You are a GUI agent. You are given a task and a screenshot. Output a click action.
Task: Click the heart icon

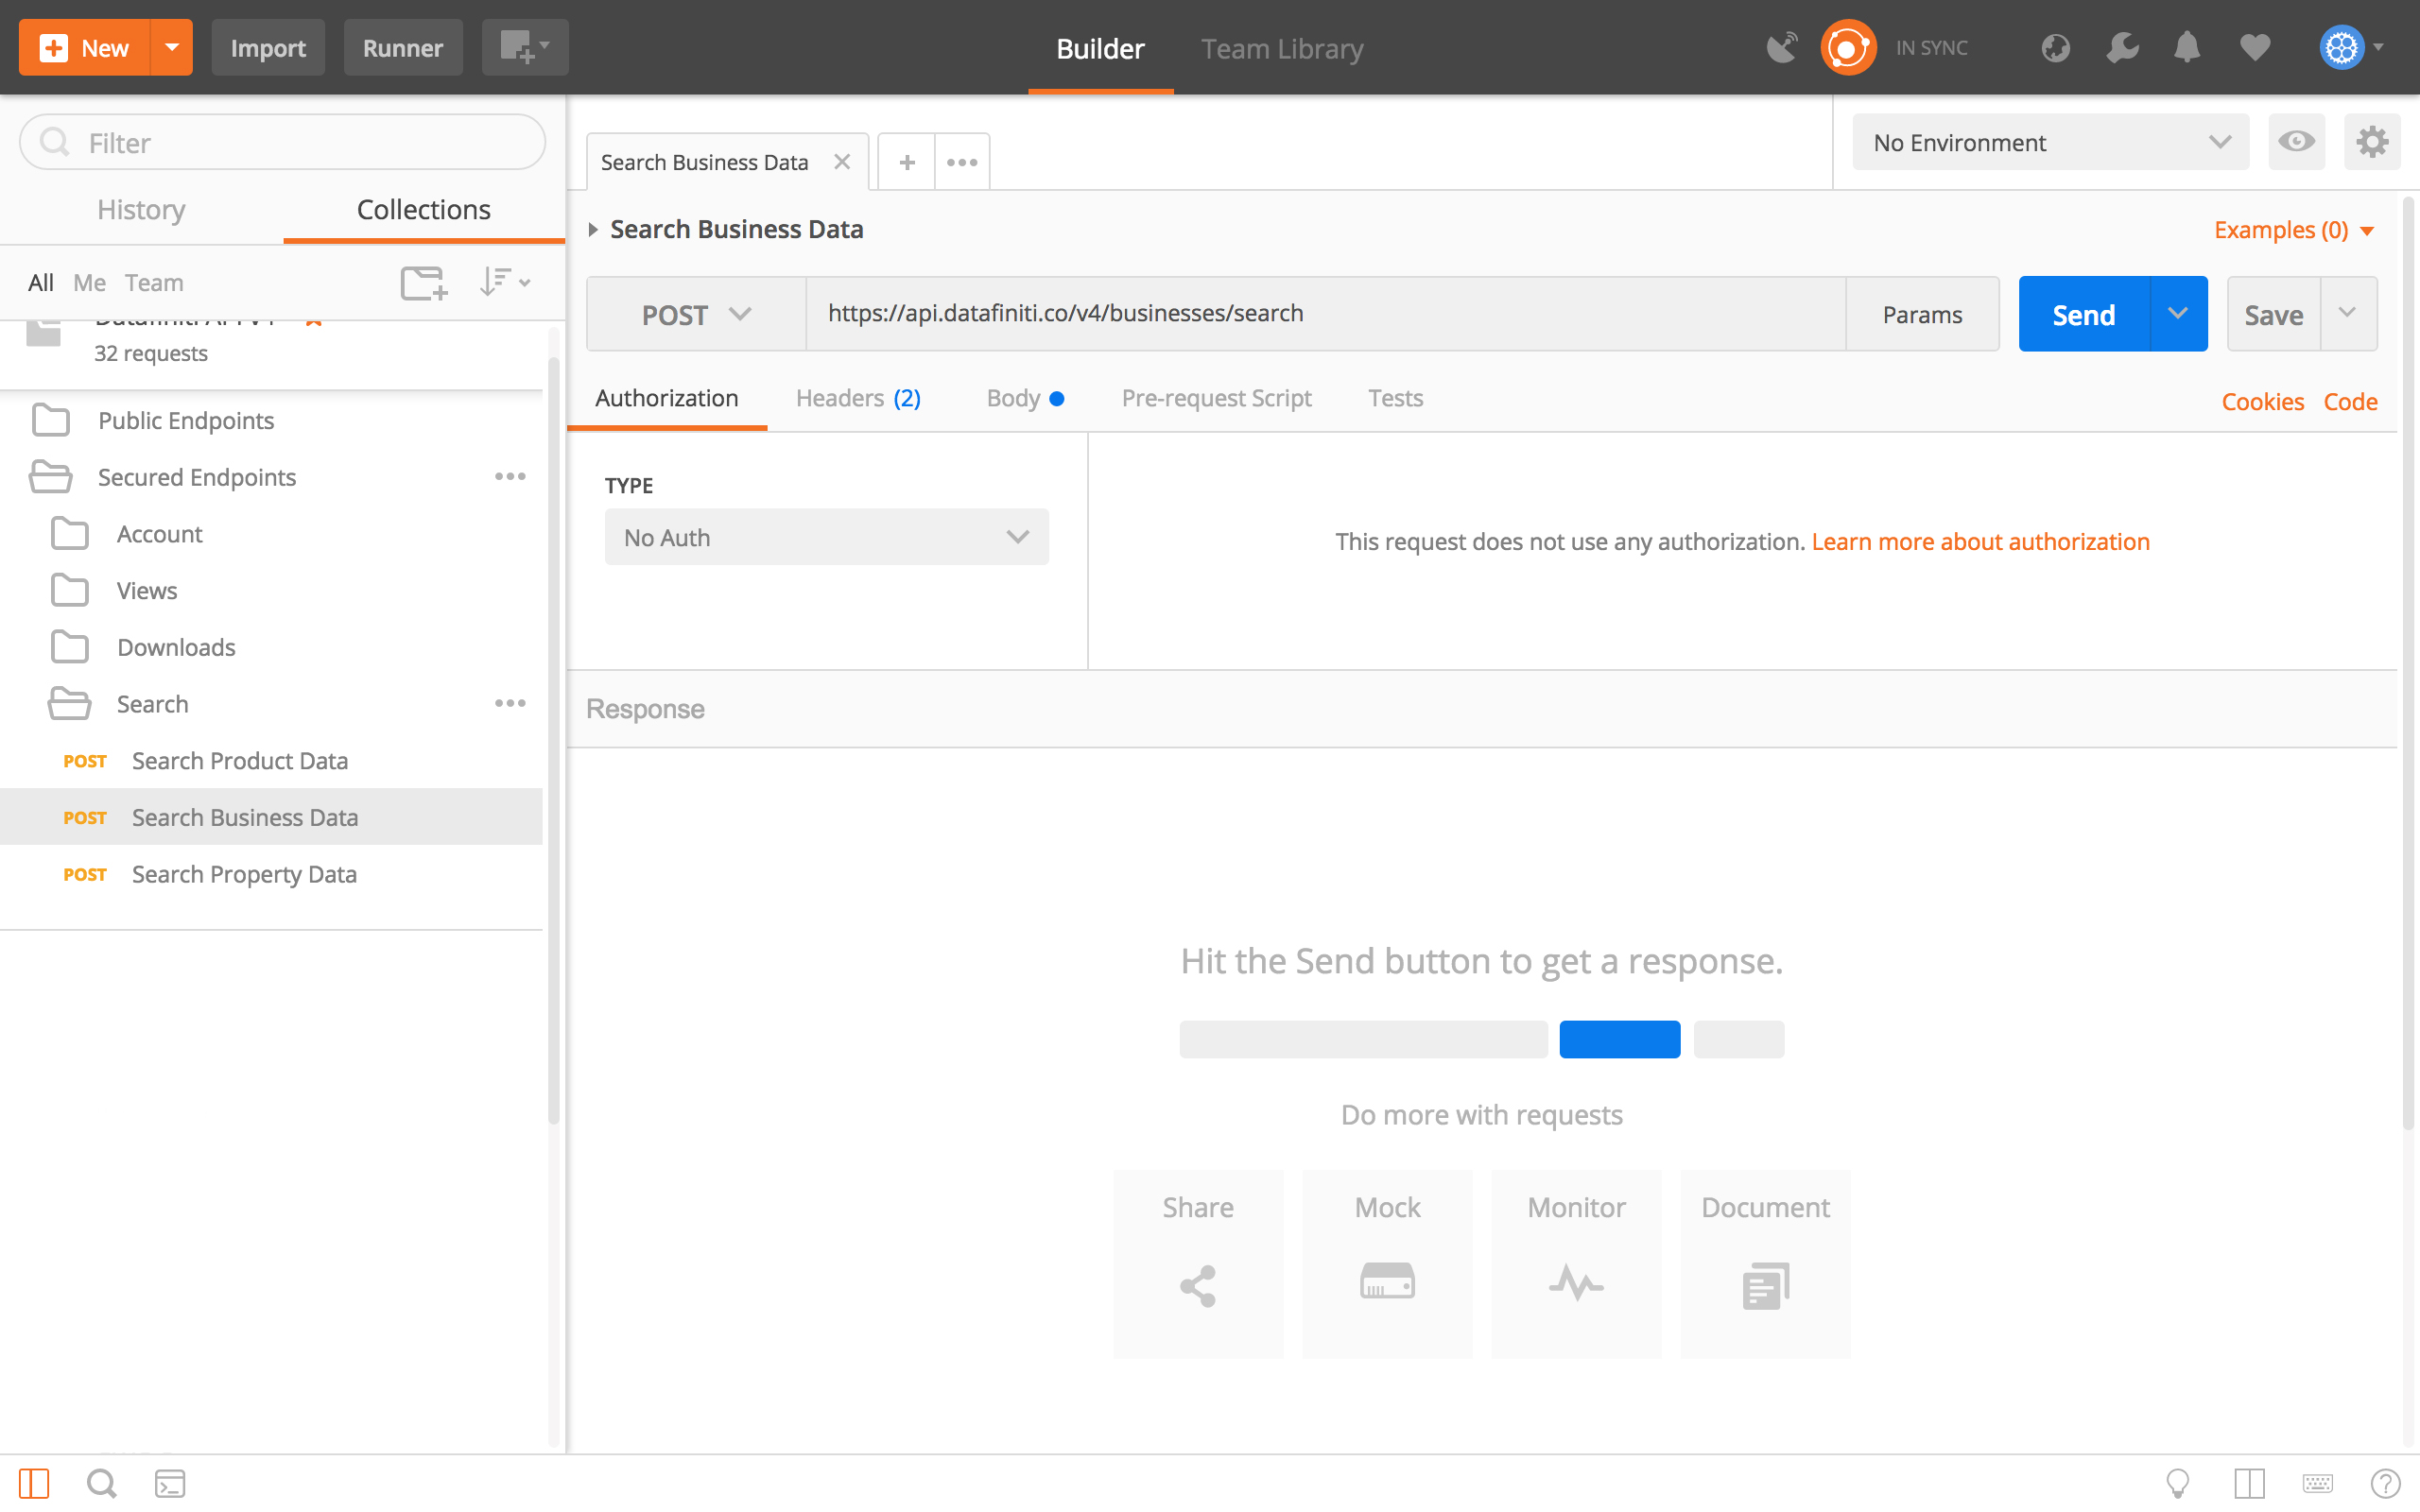pos(2255,47)
